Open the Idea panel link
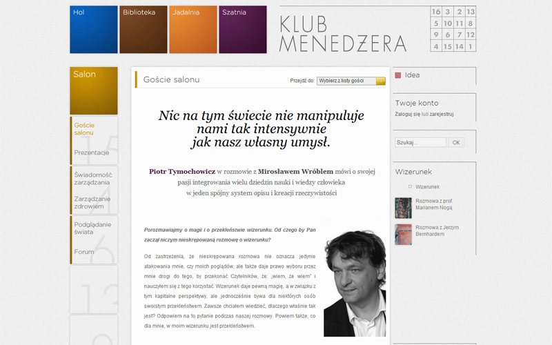The image size is (552, 345). (x=412, y=75)
